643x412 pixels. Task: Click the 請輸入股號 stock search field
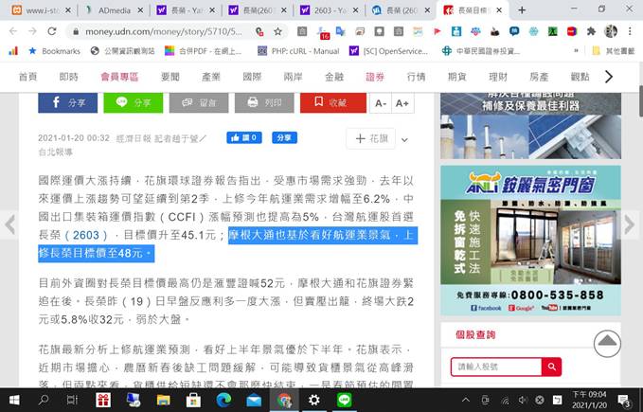point(496,367)
